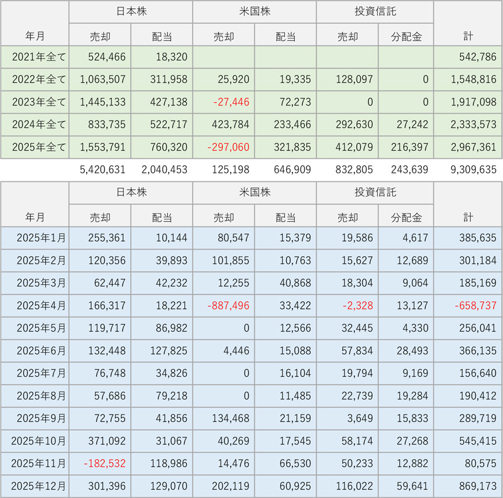This screenshot has height=498, width=503.
Task: Select the grand total 9,309,635 cell
Action: pyautogui.click(x=468, y=170)
